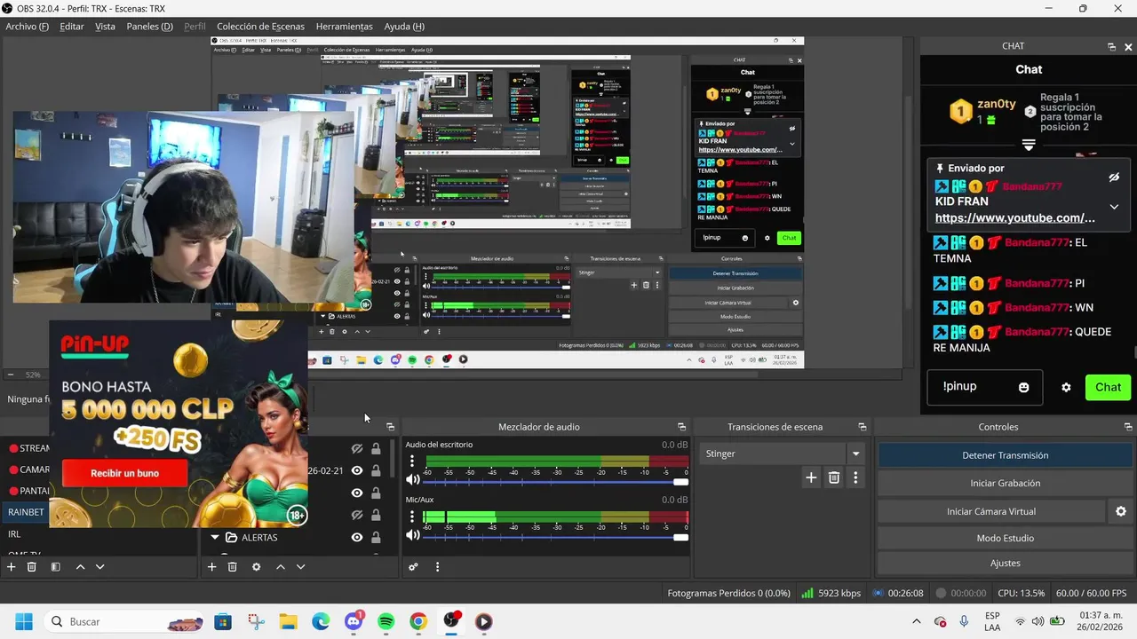Mute Audio del escritorio speaker
This screenshot has height=639, width=1137.
413,480
